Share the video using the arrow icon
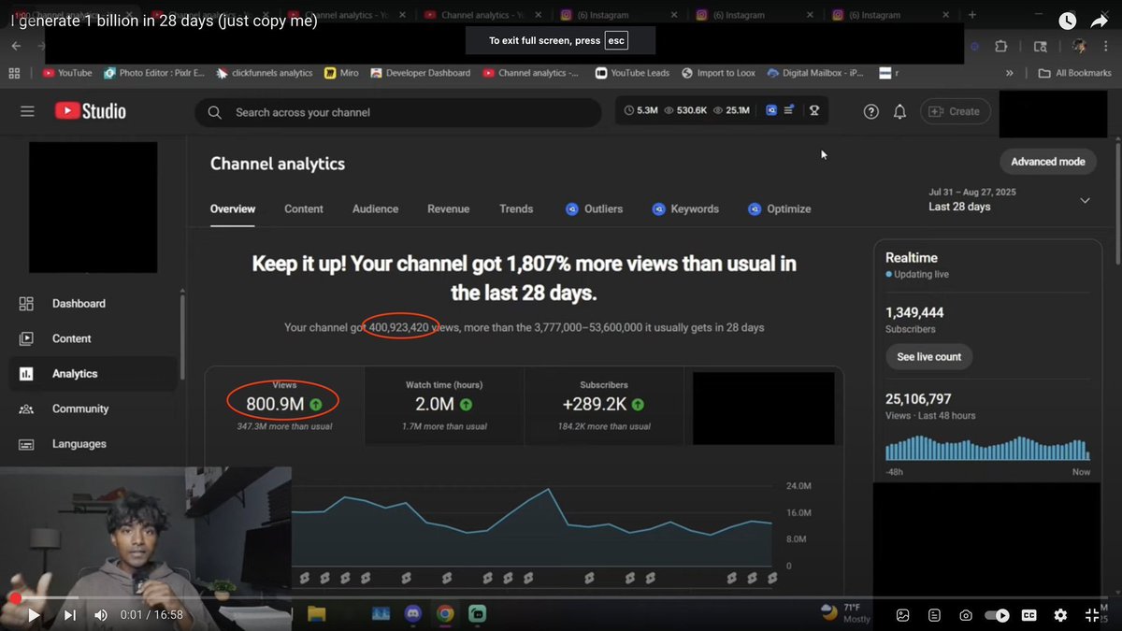Screen dimensions: 1122x631 (1100, 21)
